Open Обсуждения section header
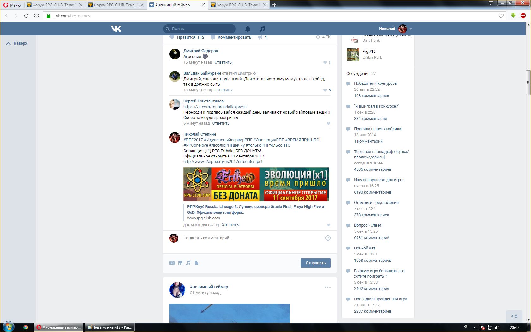The image size is (531, 332). click(x=358, y=74)
